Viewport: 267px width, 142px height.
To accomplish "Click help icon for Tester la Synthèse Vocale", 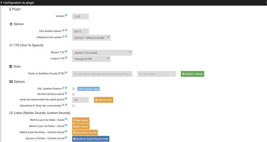I will coord(66,73).
